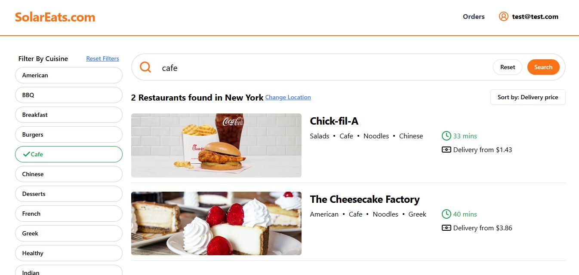Open the Sort by: Delivery price dropdown

pyautogui.click(x=528, y=97)
